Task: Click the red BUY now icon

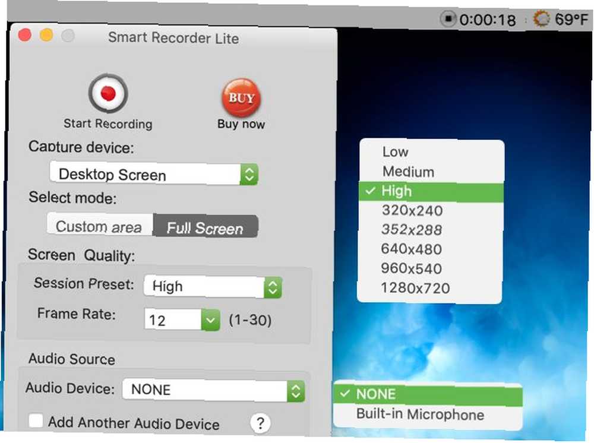Action: tap(241, 98)
